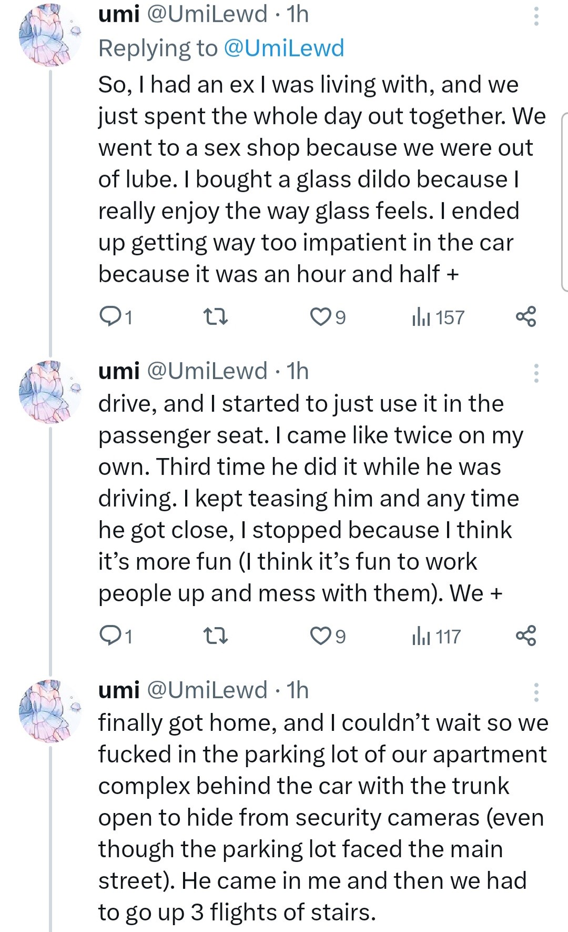The height and width of the screenshot is (932, 568).
Task: Like the tweet with 117 views
Action: coord(320,636)
